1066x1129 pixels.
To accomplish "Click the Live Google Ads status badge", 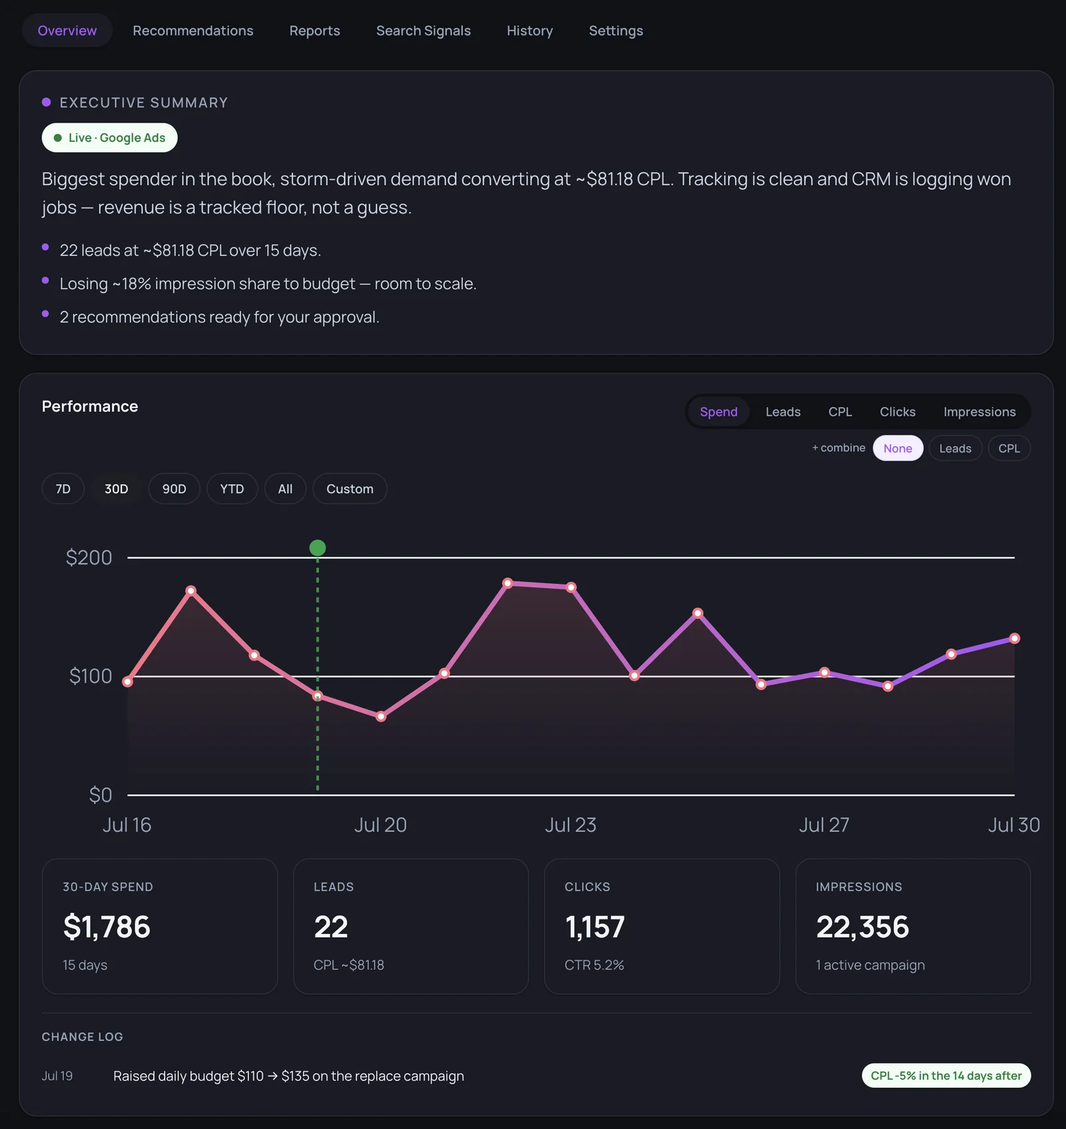I will [110, 138].
